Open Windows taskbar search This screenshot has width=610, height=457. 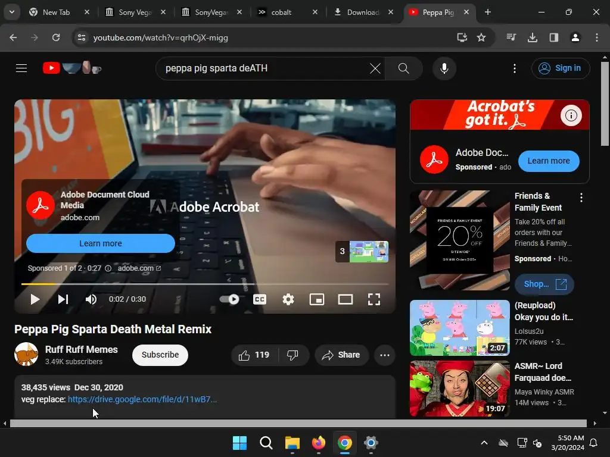(x=266, y=443)
